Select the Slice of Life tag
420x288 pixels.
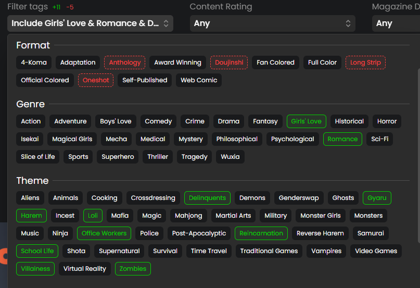(x=38, y=157)
